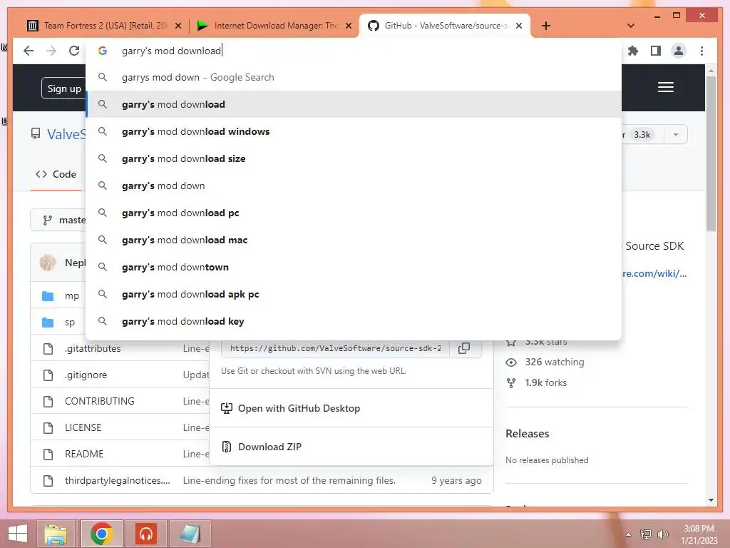Select suggestion "garry's mod download"

pyautogui.click(x=354, y=104)
